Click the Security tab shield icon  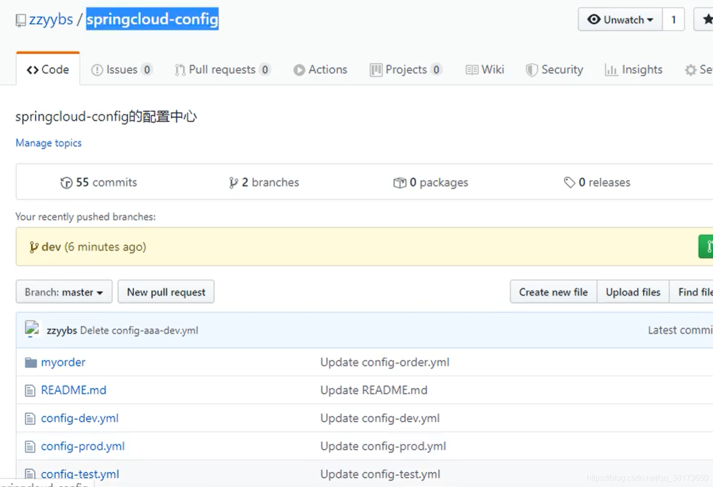point(531,70)
